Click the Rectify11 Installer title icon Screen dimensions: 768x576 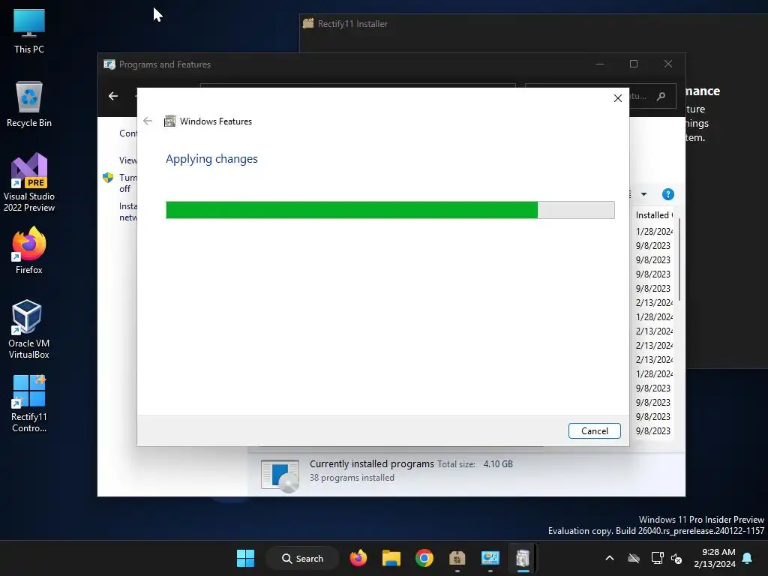coord(308,23)
